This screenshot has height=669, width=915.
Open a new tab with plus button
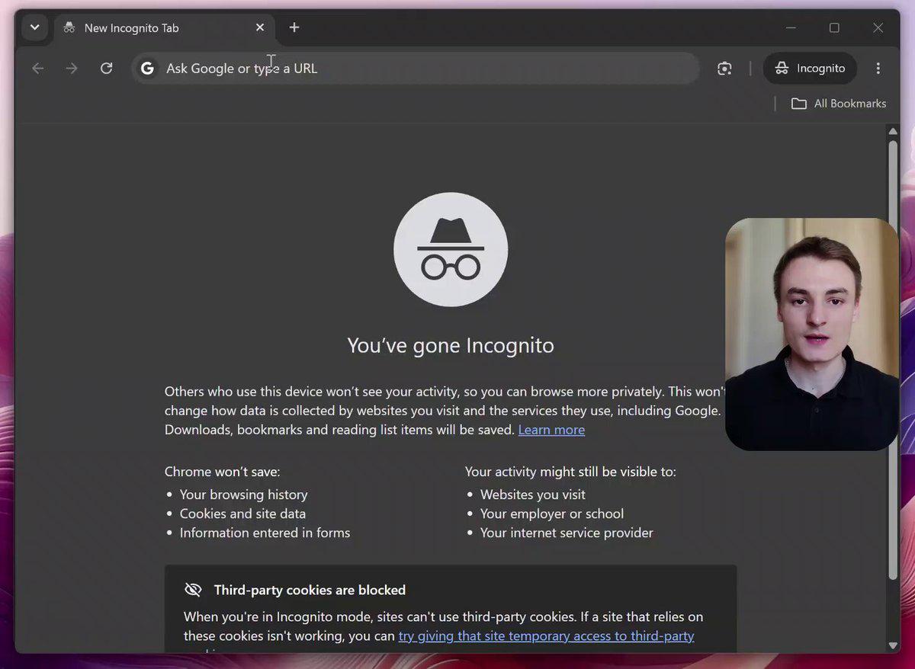(294, 27)
